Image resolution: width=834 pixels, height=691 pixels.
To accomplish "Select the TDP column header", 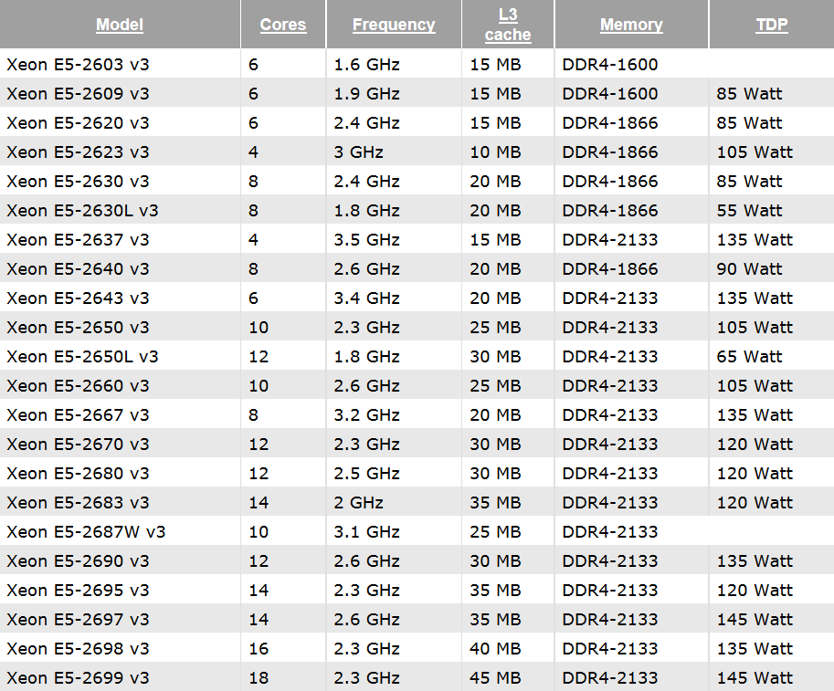I will click(x=771, y=25).
